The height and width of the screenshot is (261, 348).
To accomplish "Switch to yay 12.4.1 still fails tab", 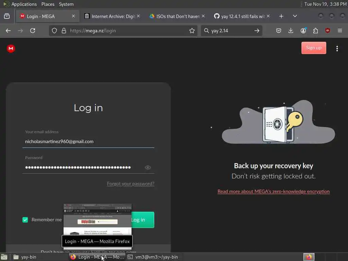I will click(242, 16).
